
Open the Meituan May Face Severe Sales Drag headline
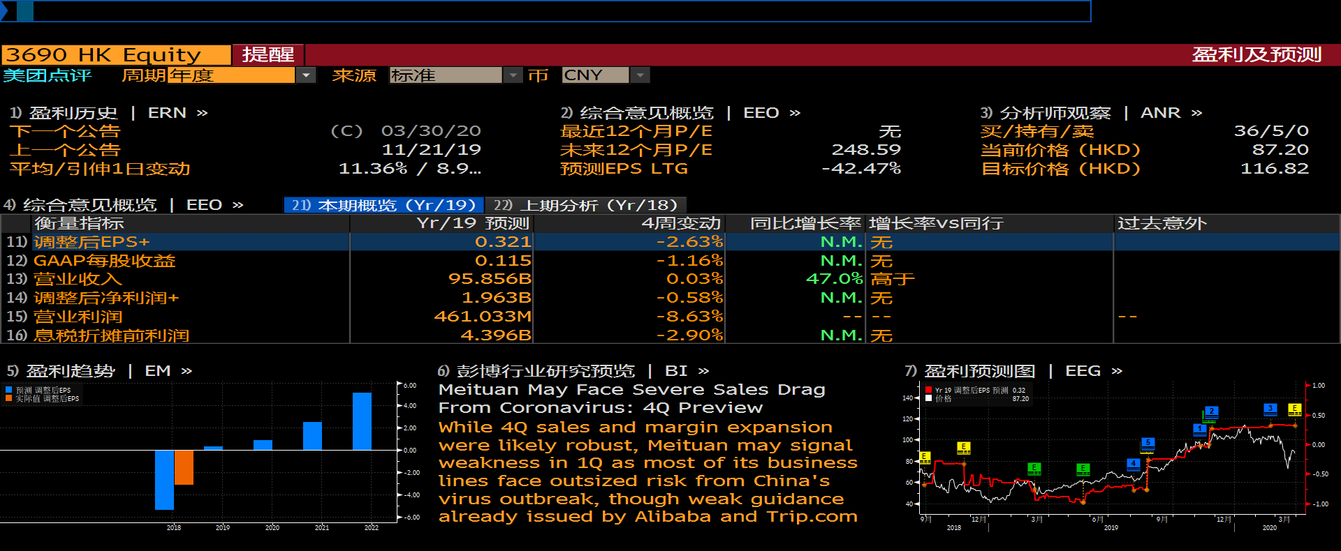(x=631, y=399)
